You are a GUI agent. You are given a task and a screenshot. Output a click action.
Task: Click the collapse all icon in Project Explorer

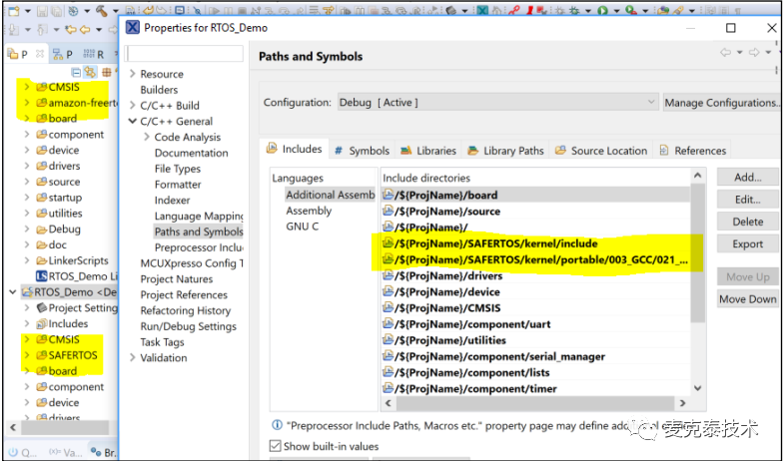click(x=76, y=72)
